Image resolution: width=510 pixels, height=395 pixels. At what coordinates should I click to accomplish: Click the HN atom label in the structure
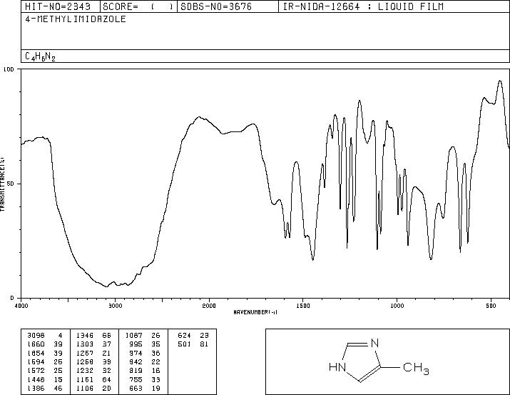tap(337, 367)
